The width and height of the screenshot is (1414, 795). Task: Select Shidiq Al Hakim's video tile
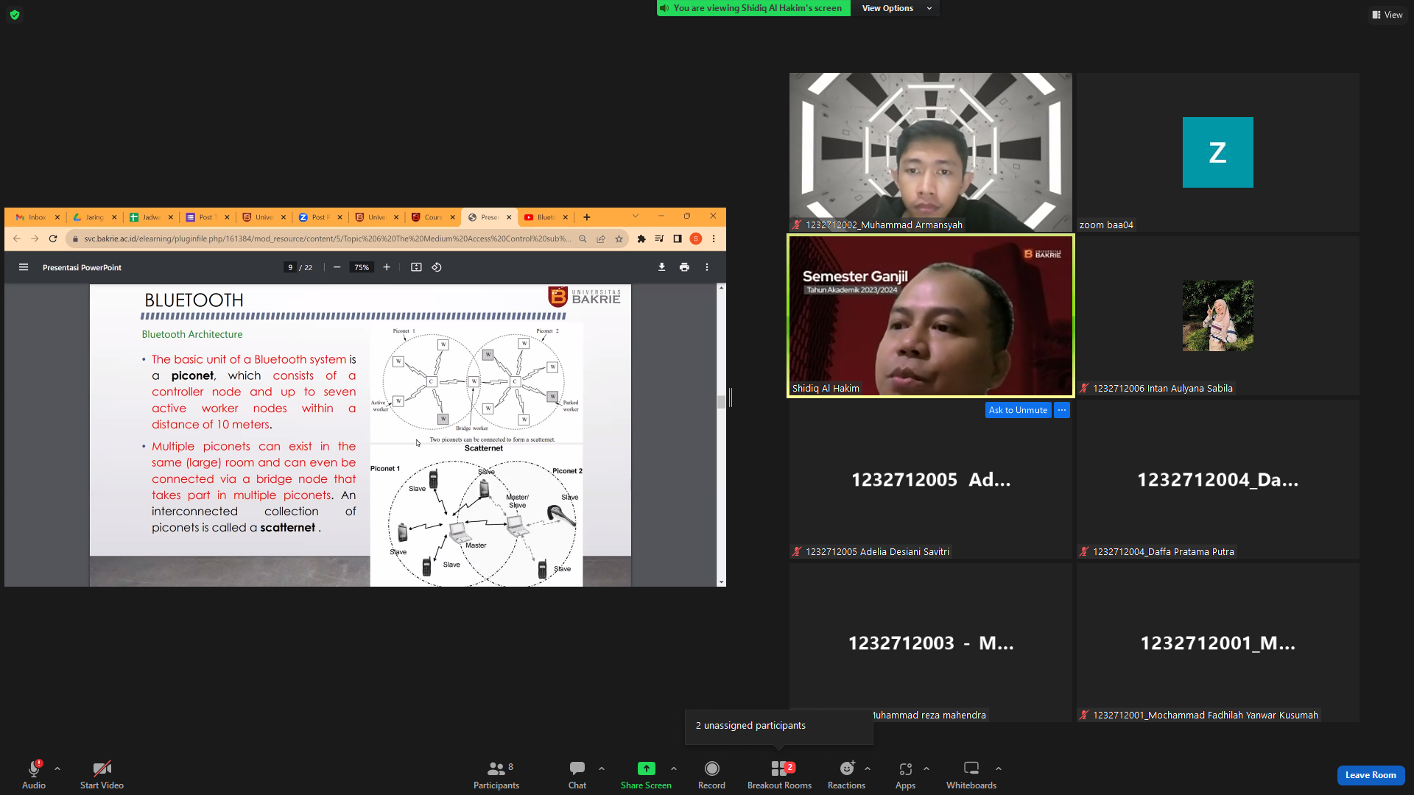(x=931, y=316)
